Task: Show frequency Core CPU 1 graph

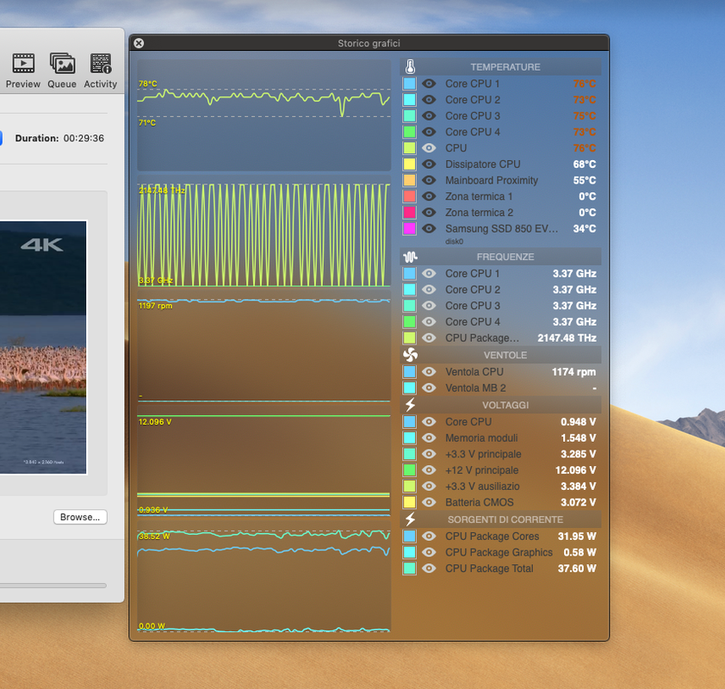Action: point(429,273)
